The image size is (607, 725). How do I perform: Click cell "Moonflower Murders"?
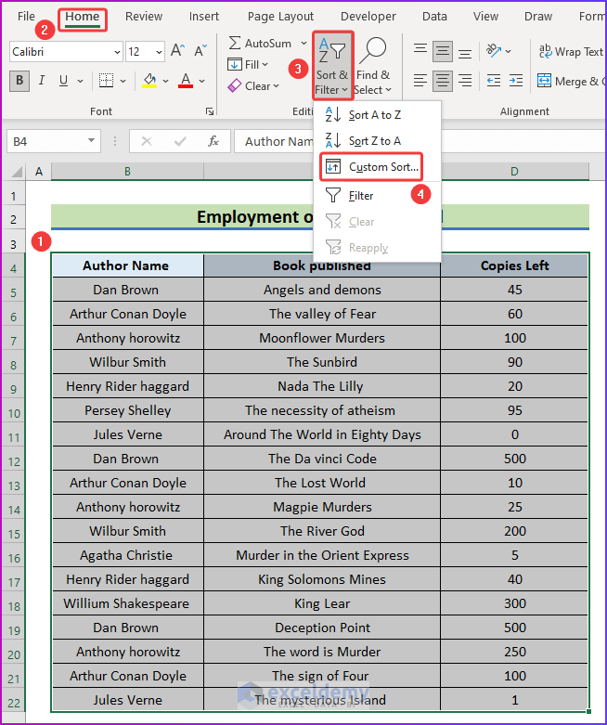click(322, 338)
